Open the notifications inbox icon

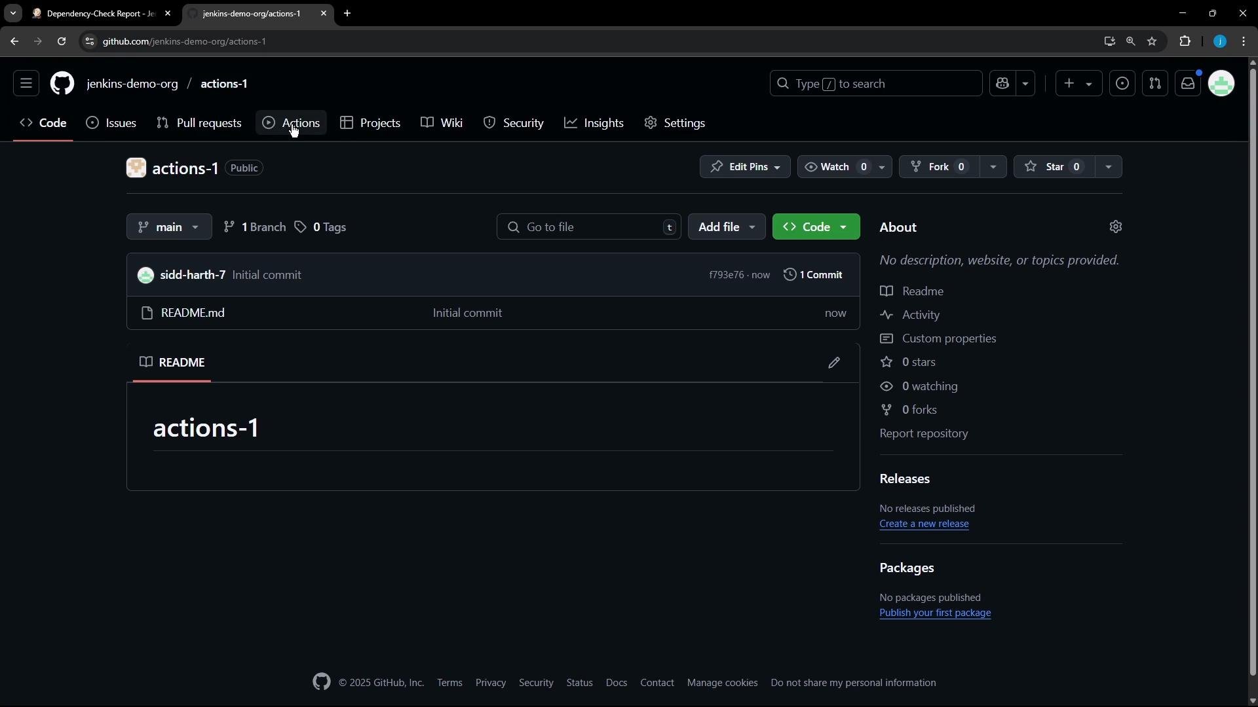click(1188, 84)
